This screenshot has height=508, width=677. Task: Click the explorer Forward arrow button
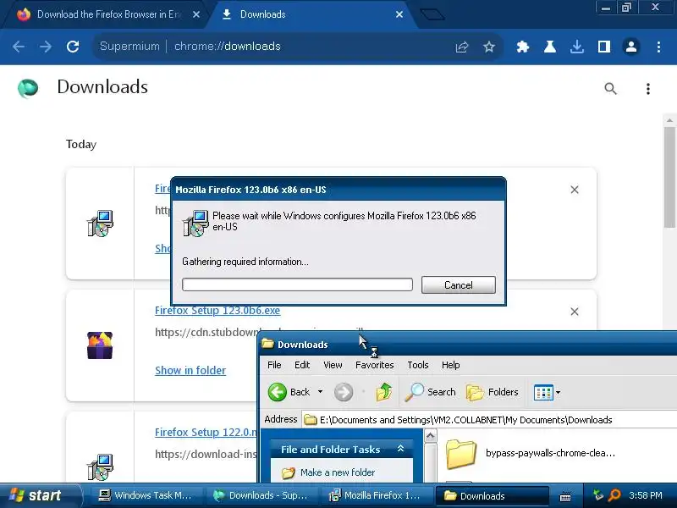pos(344,392)
